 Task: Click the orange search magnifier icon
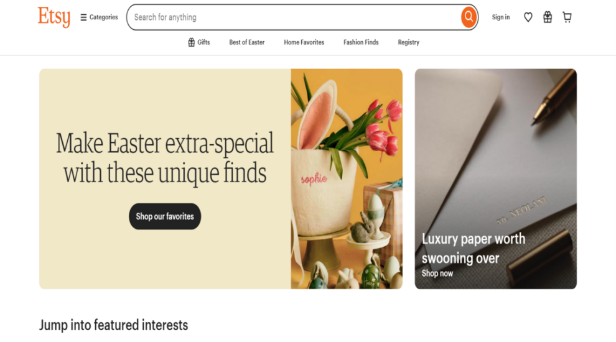click(x=469, y=17)
